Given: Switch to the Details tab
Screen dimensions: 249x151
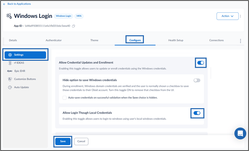Looking at the screenshot, I should tap(13, 40).
